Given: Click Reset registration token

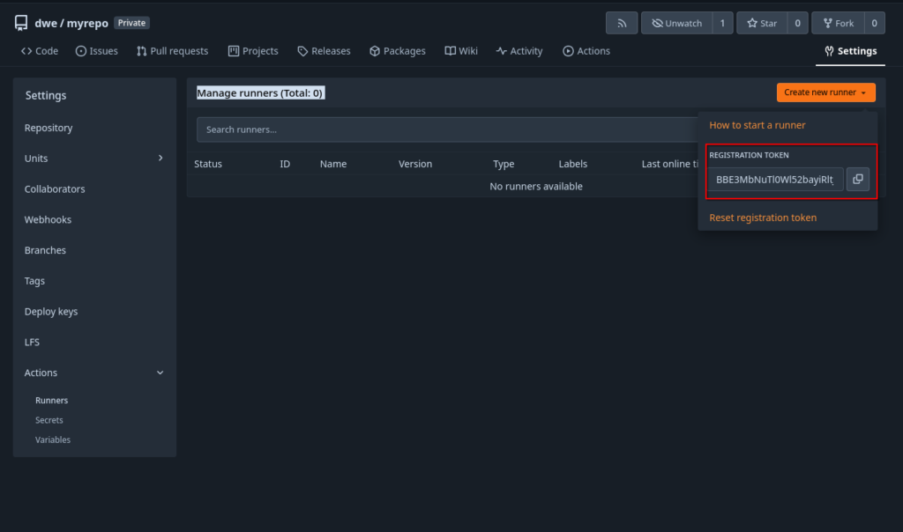Looking at the screenshot, I should point(763,218).
